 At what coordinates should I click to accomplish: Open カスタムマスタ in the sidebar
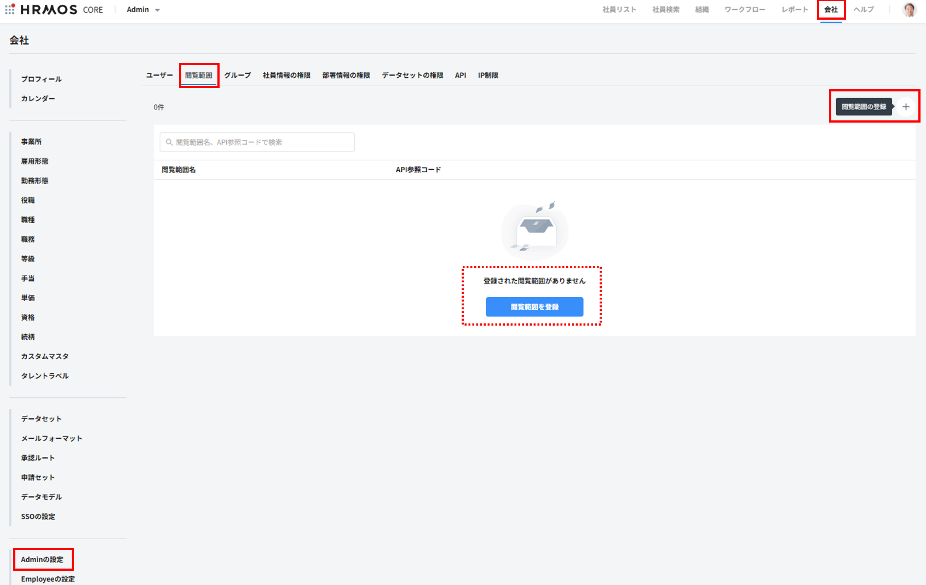(45, 356)
